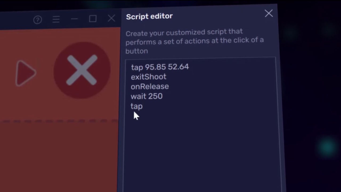Click the 'tap 95.85 52.64' script line

[160, 67]
